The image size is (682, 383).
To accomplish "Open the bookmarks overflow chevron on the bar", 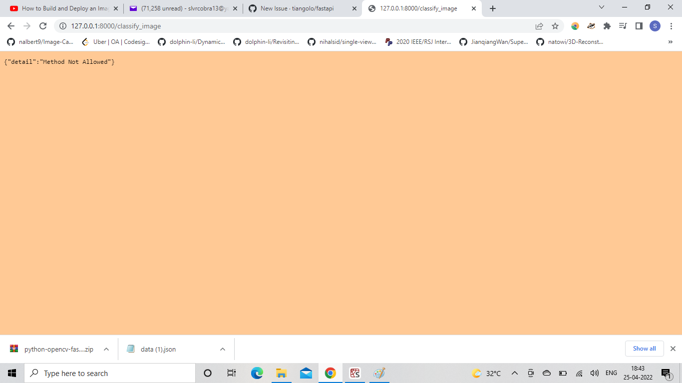I will click(670, 42).
